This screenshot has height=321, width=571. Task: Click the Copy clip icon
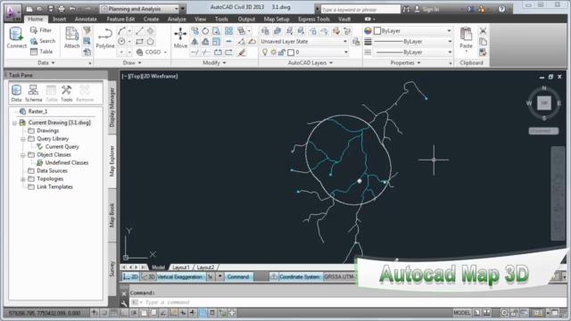[x=483, y=42]
